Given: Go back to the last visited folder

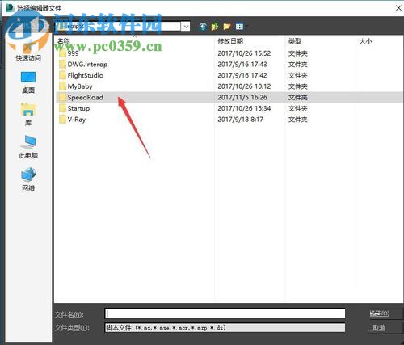Looking at the screenshot, I should point(203,27).
